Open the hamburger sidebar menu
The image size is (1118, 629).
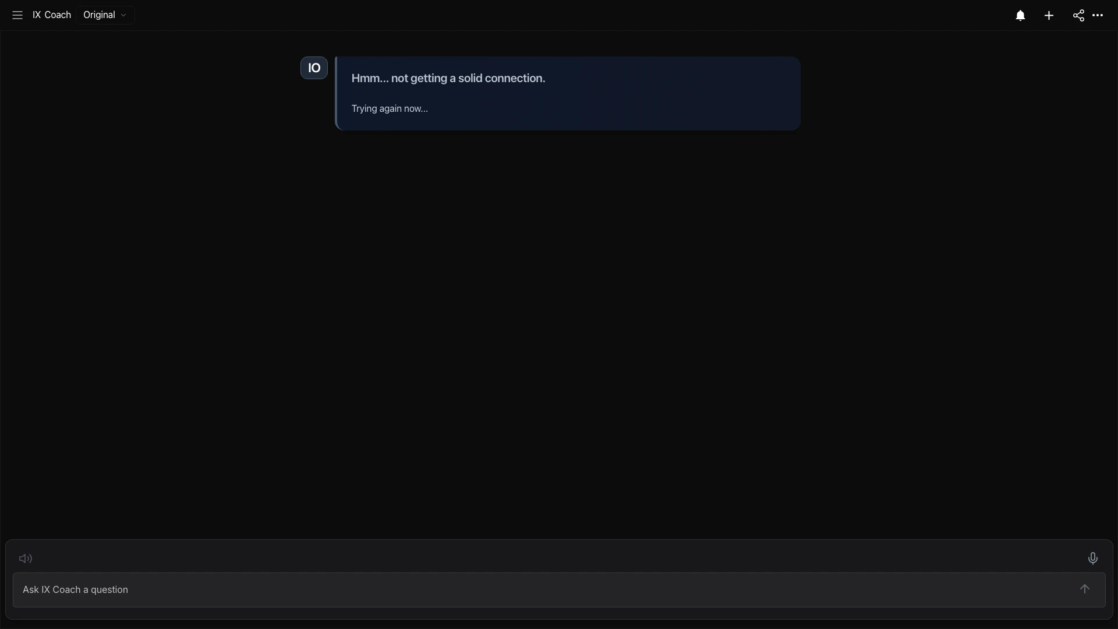pyautogui.click(x=17, y=15)
